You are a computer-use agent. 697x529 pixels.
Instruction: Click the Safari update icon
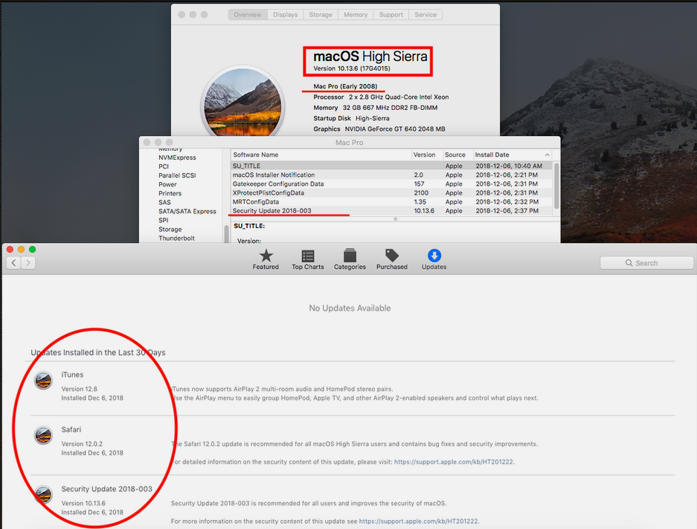coord(44,435)
